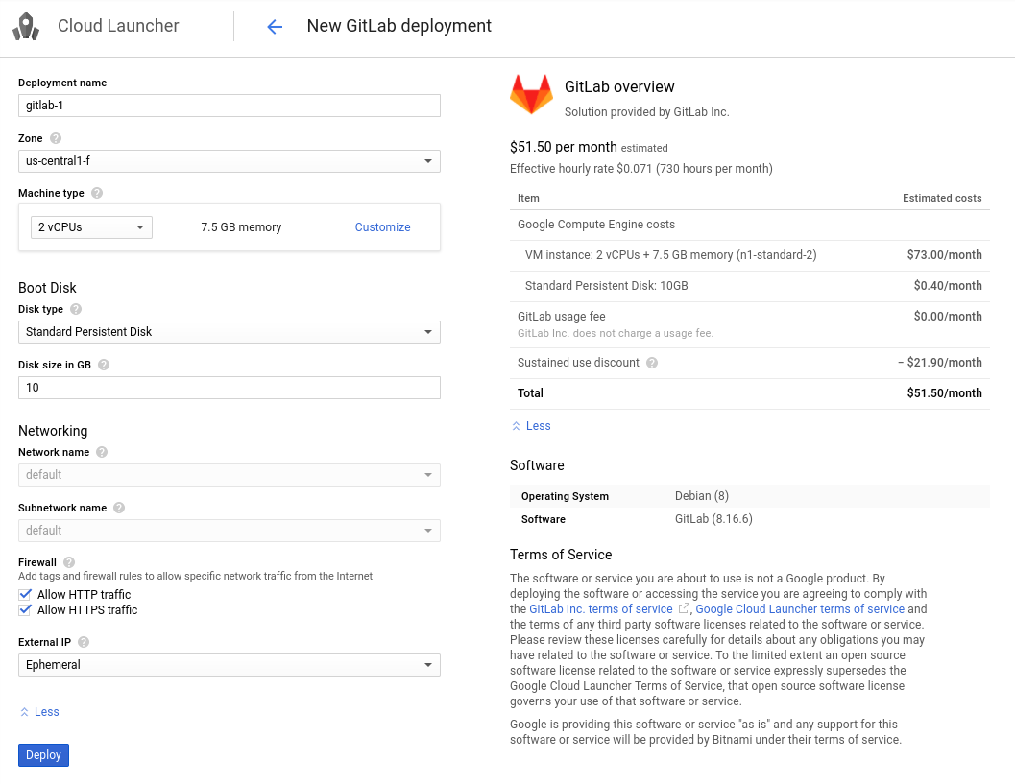Go back using the blue arrow

pyautogui.click(x=275, y=27)
